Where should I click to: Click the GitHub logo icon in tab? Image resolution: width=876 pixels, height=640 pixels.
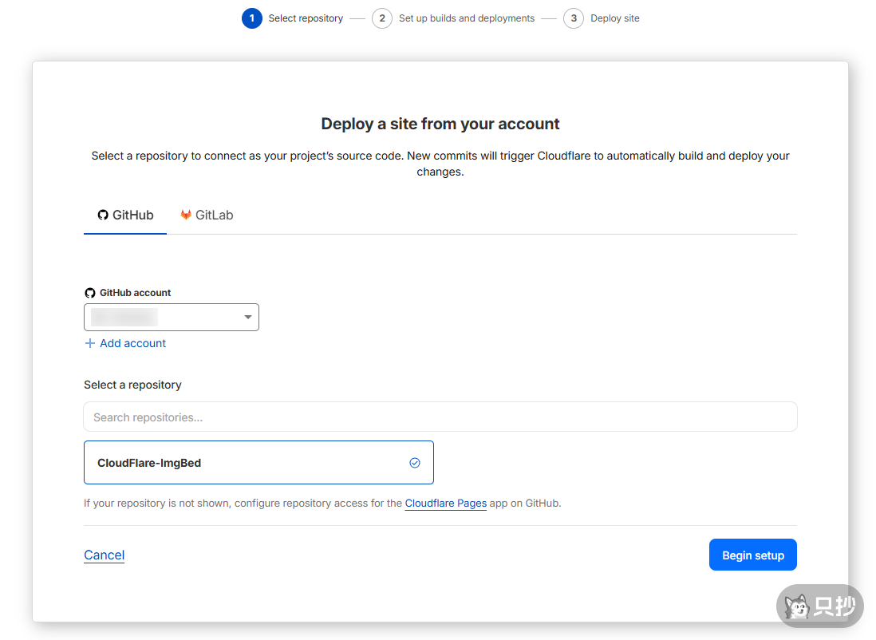tap(103, 215)
